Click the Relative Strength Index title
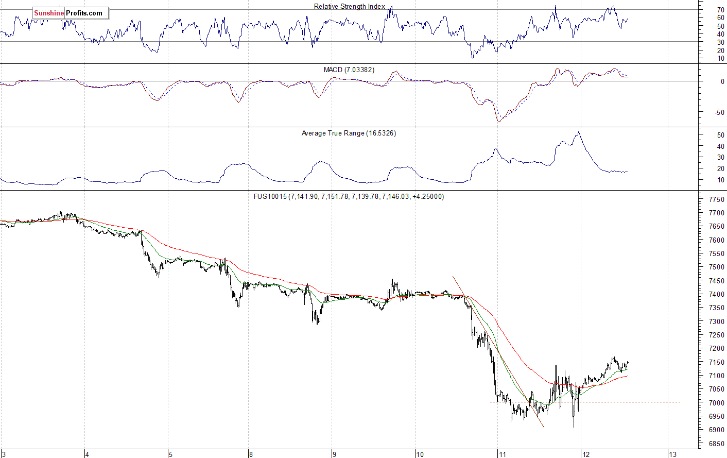 [350, 7]
